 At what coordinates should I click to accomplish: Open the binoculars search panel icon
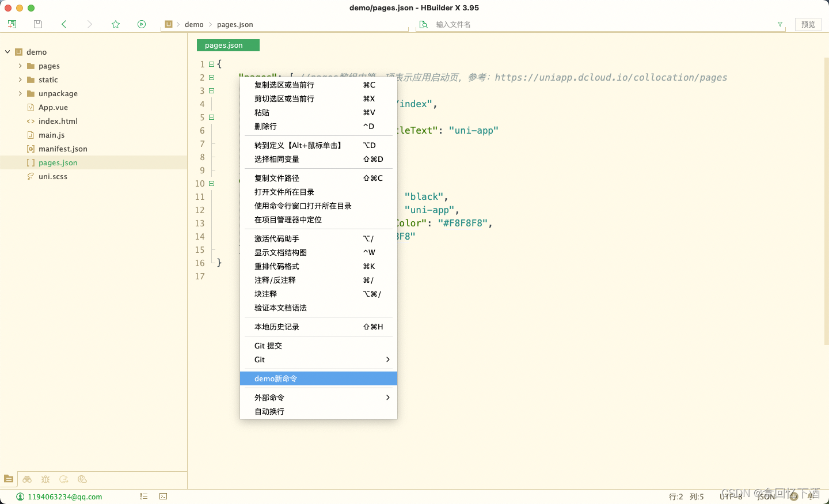click(27, 479)
